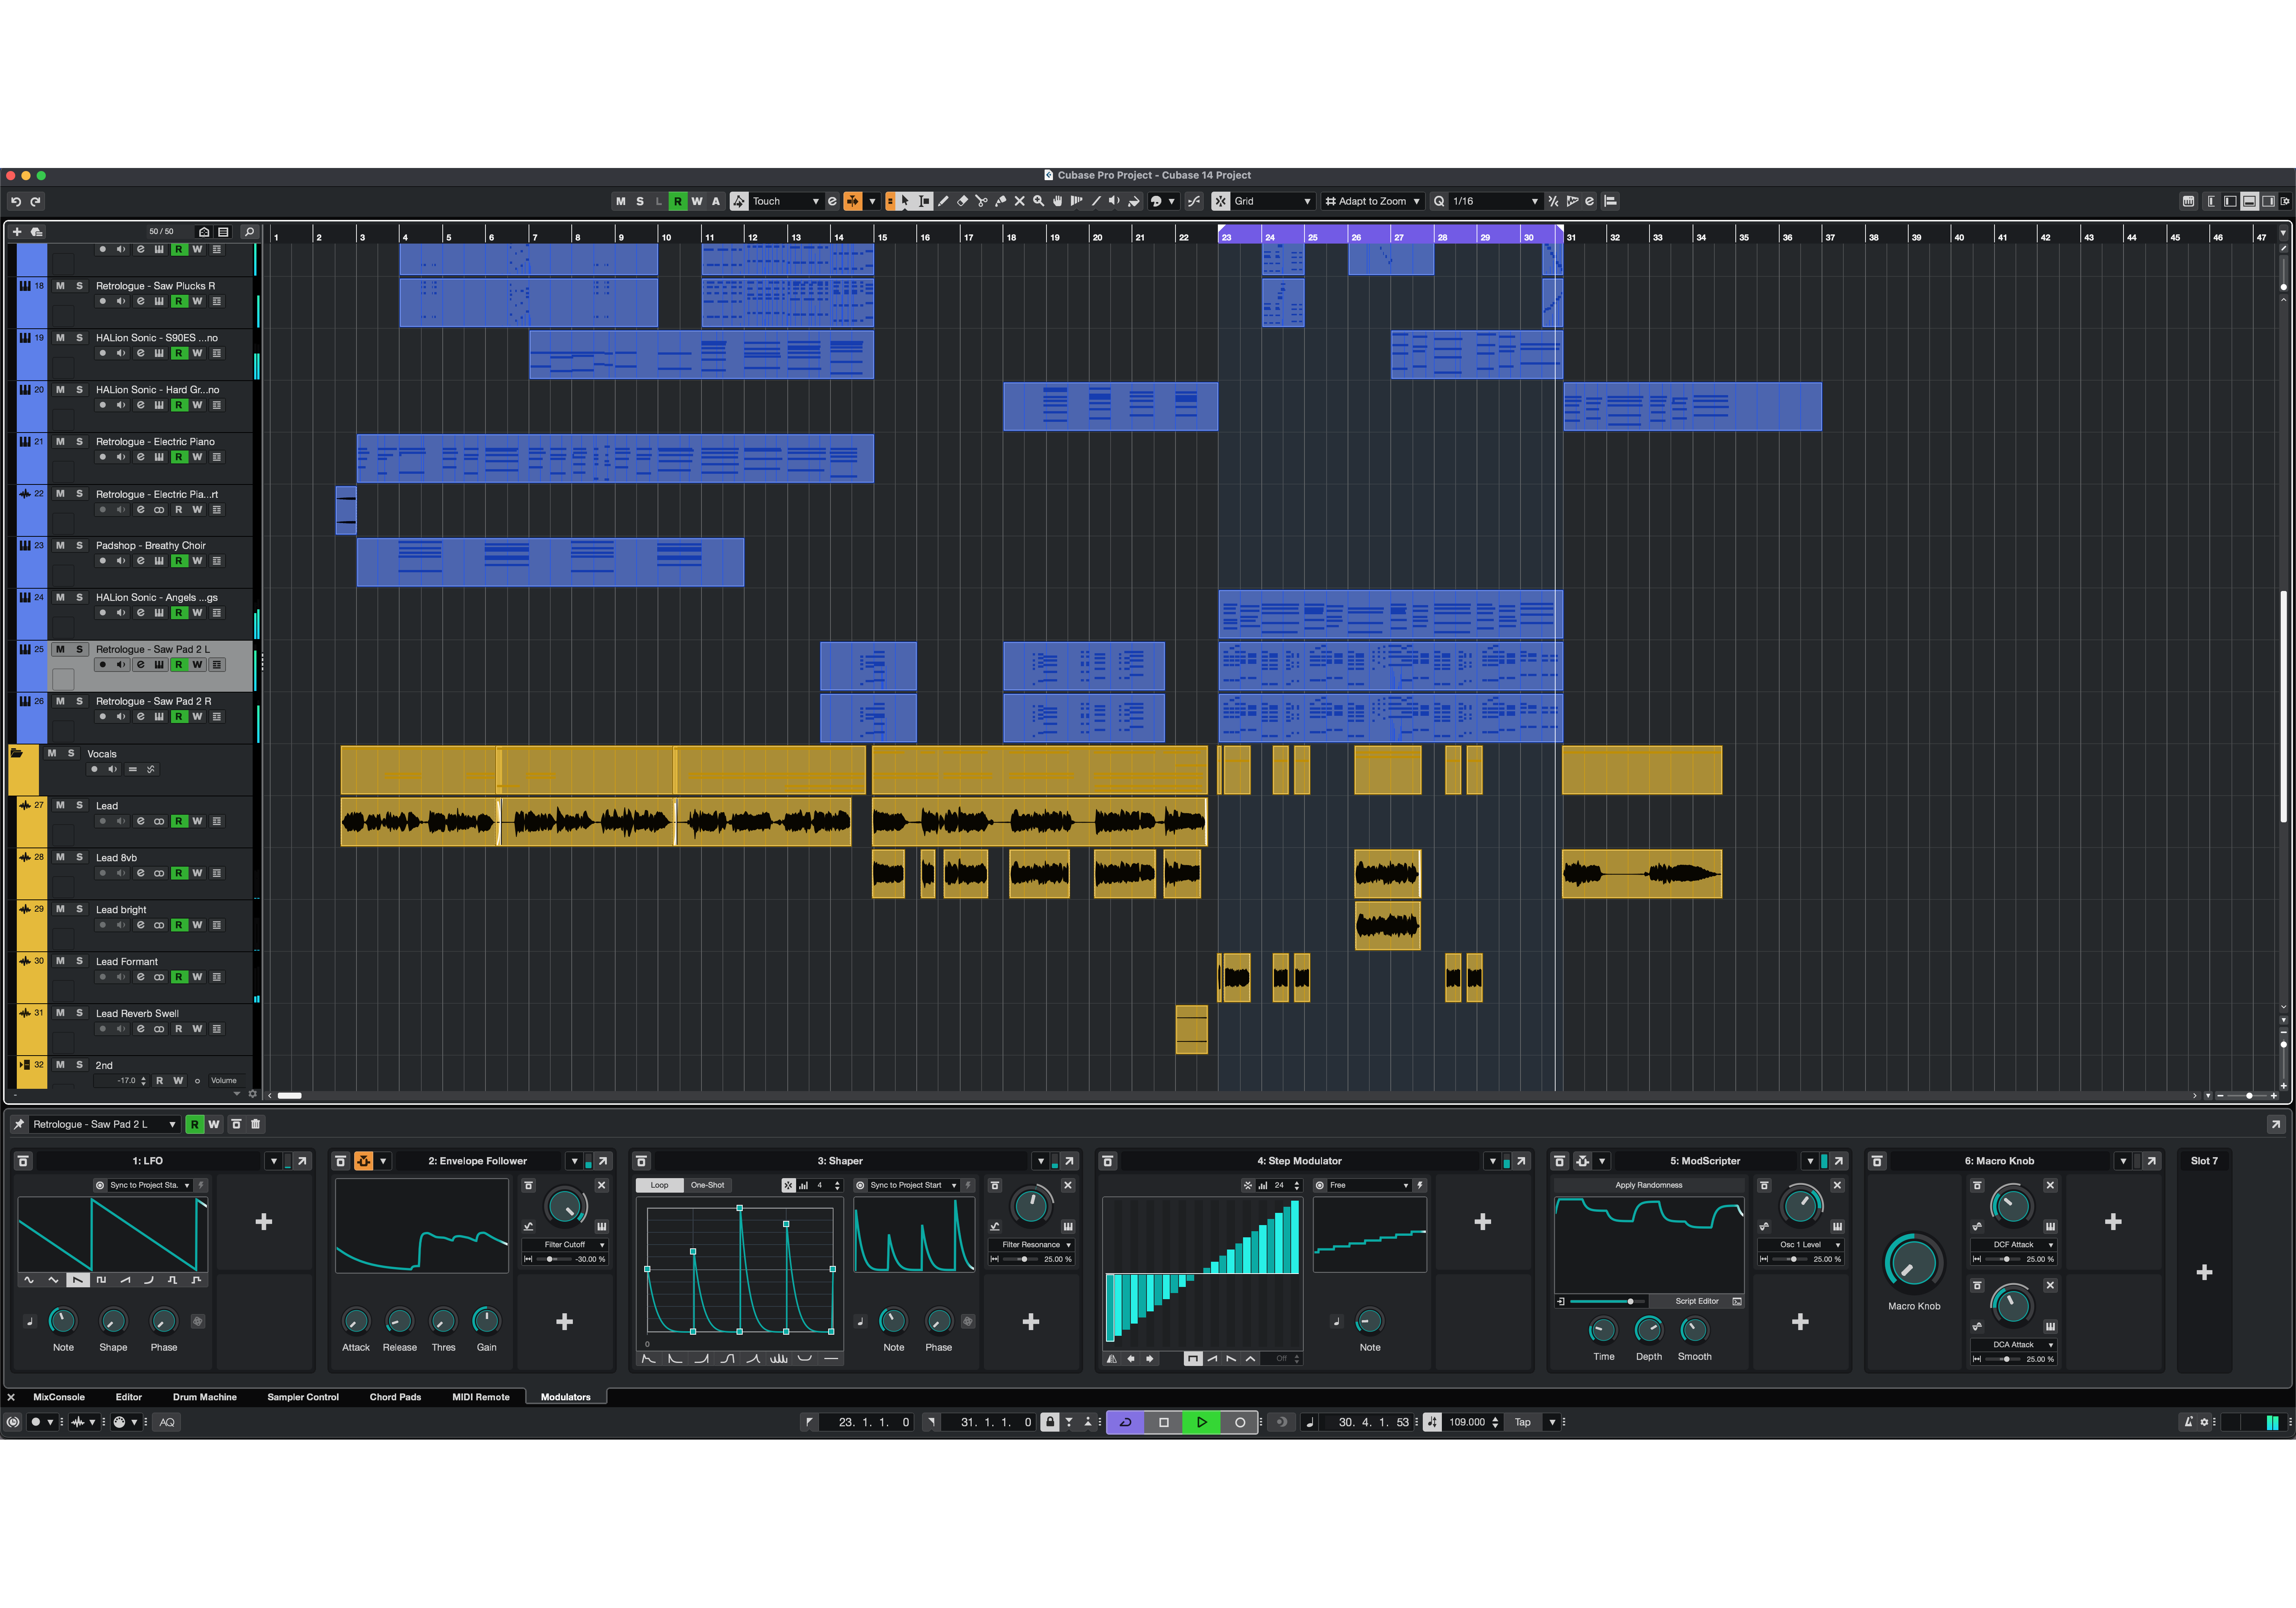Image resolution: width=2296 pixels, height=1608 pixels.
Task: Click the tempo value 109.000 field
Action: pyautogui.click(x=1467, y=1422)
